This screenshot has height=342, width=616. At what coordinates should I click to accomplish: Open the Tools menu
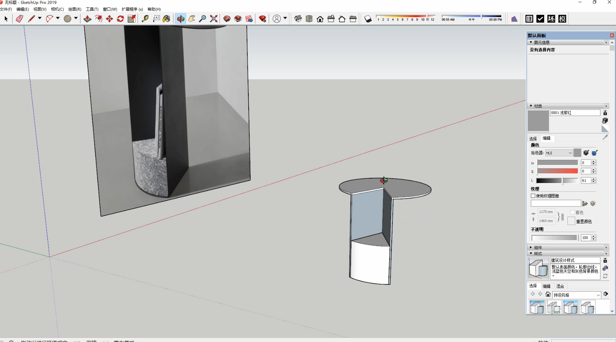pos(92,9)
